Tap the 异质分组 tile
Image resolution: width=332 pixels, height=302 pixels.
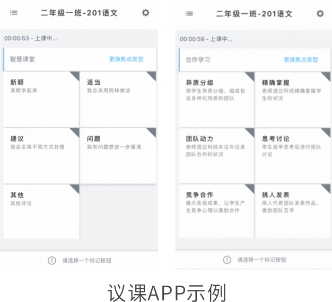coord(215,99)
